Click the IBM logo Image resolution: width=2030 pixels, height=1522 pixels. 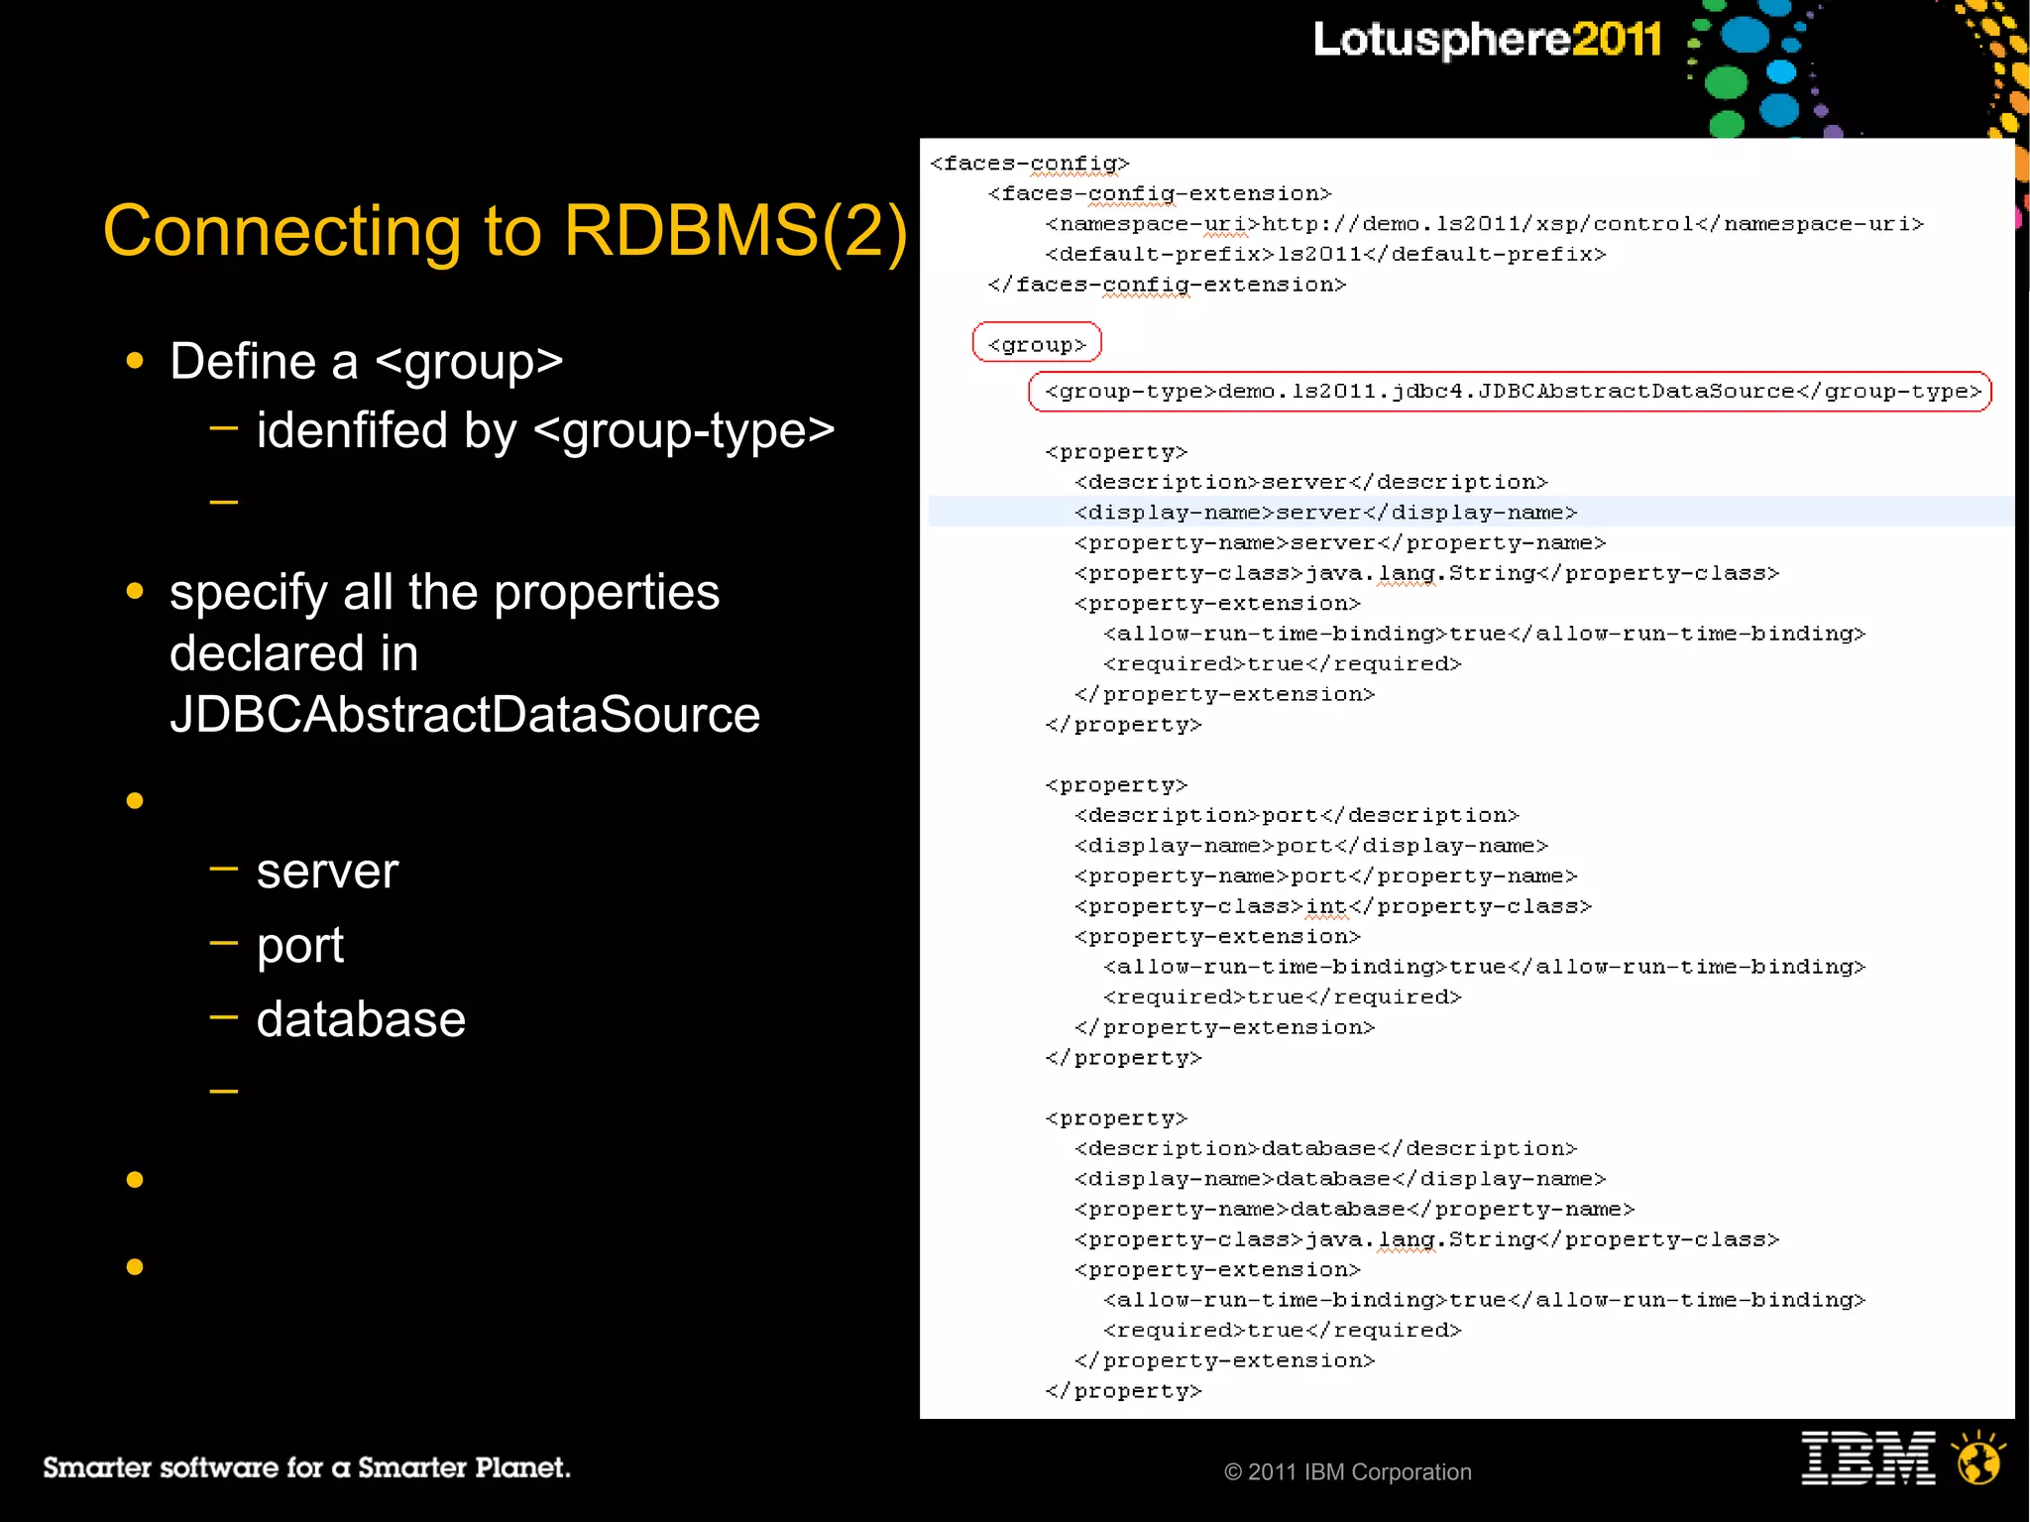click(1868, 1458)
